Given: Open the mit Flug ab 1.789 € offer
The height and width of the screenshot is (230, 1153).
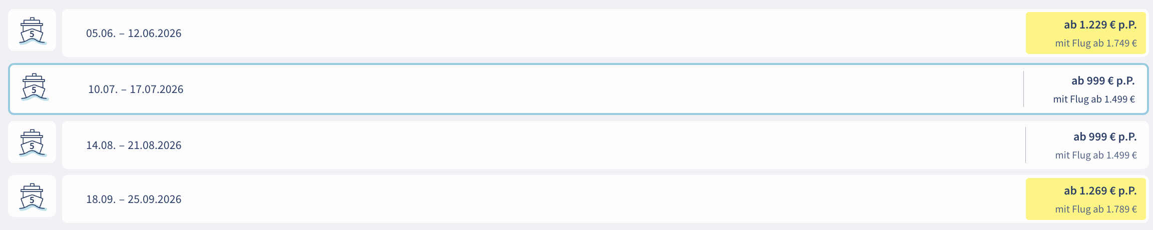Looking at the screenshot, I should (x=1095, y=209).
